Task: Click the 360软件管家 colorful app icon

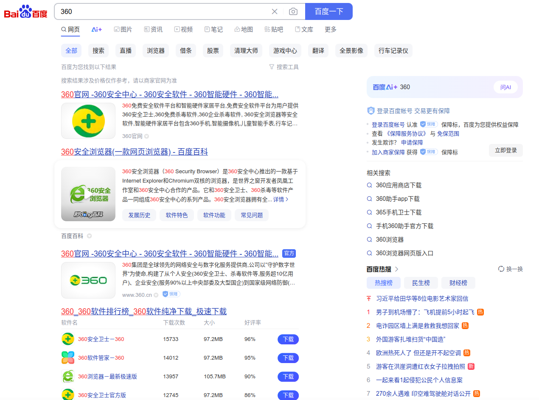Action: pos(68,358)
